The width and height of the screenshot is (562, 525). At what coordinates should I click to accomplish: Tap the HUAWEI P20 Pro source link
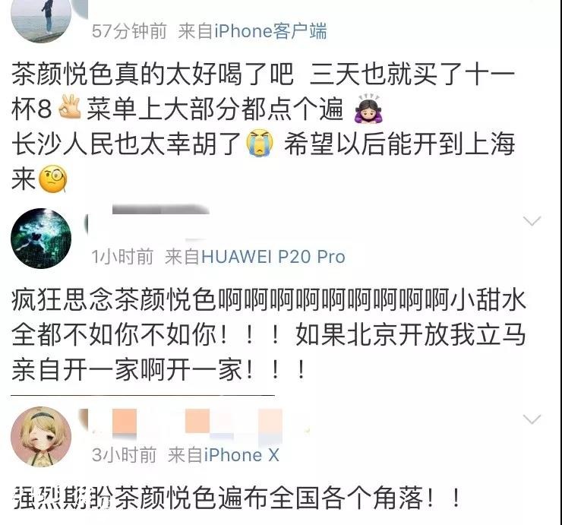[273, 257]
